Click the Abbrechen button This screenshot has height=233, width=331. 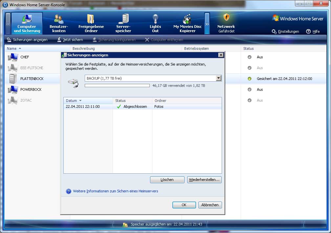tap(210, 205)
